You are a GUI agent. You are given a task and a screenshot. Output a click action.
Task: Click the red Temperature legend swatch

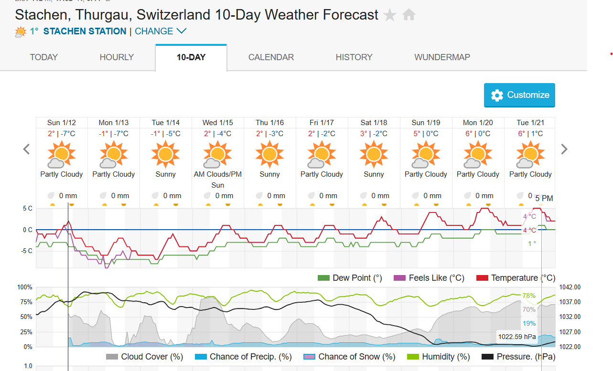[x=482, y=278]
